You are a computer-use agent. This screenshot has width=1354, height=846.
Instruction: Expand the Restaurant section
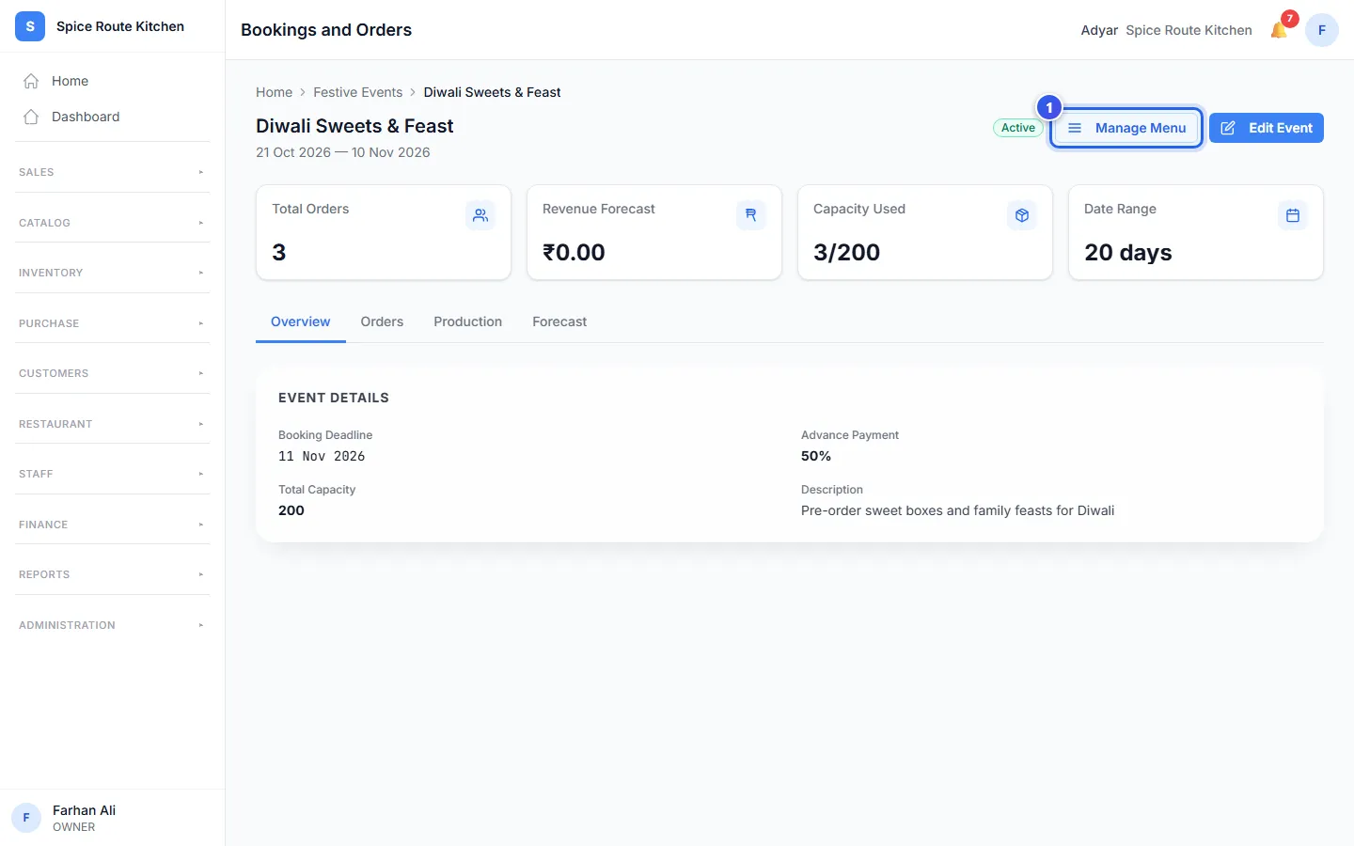[113, 424]
